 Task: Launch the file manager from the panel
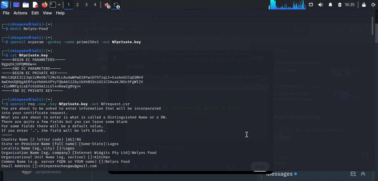pyautogui.click(x=26, y=5)
